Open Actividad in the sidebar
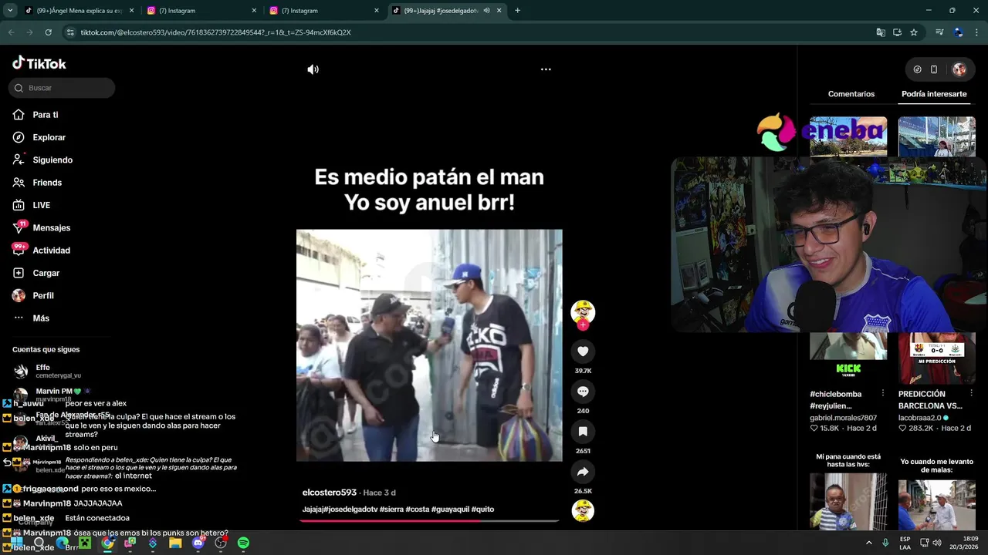This screenshot has height=555, width=988. [51, 251]
